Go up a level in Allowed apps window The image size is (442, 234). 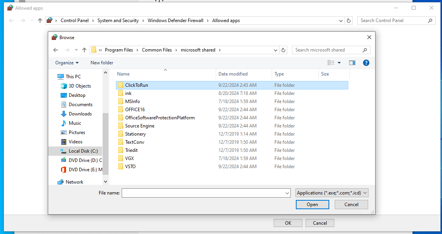(x=40, y=21)
